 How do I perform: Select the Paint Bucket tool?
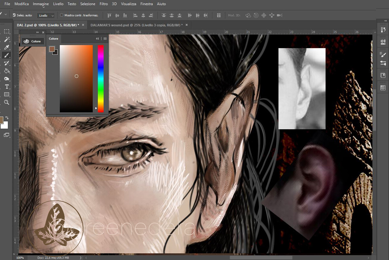pyautogui.click(x=7, y=71)
